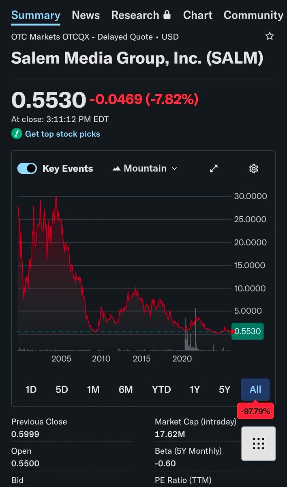Select the YTD time range
Screen dimensions: 287x487
[x=161, y=390]
